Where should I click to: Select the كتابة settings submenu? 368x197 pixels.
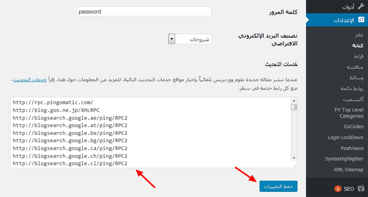[357, 46]
